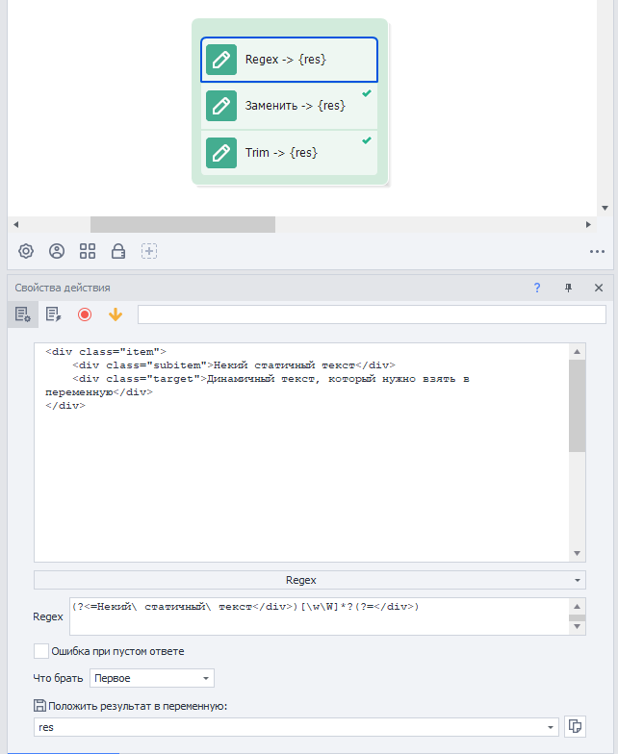The width and height of the screenshot is (618, 754).
Task: Select the Trim -> {res} action block
Action: [289, 152]
